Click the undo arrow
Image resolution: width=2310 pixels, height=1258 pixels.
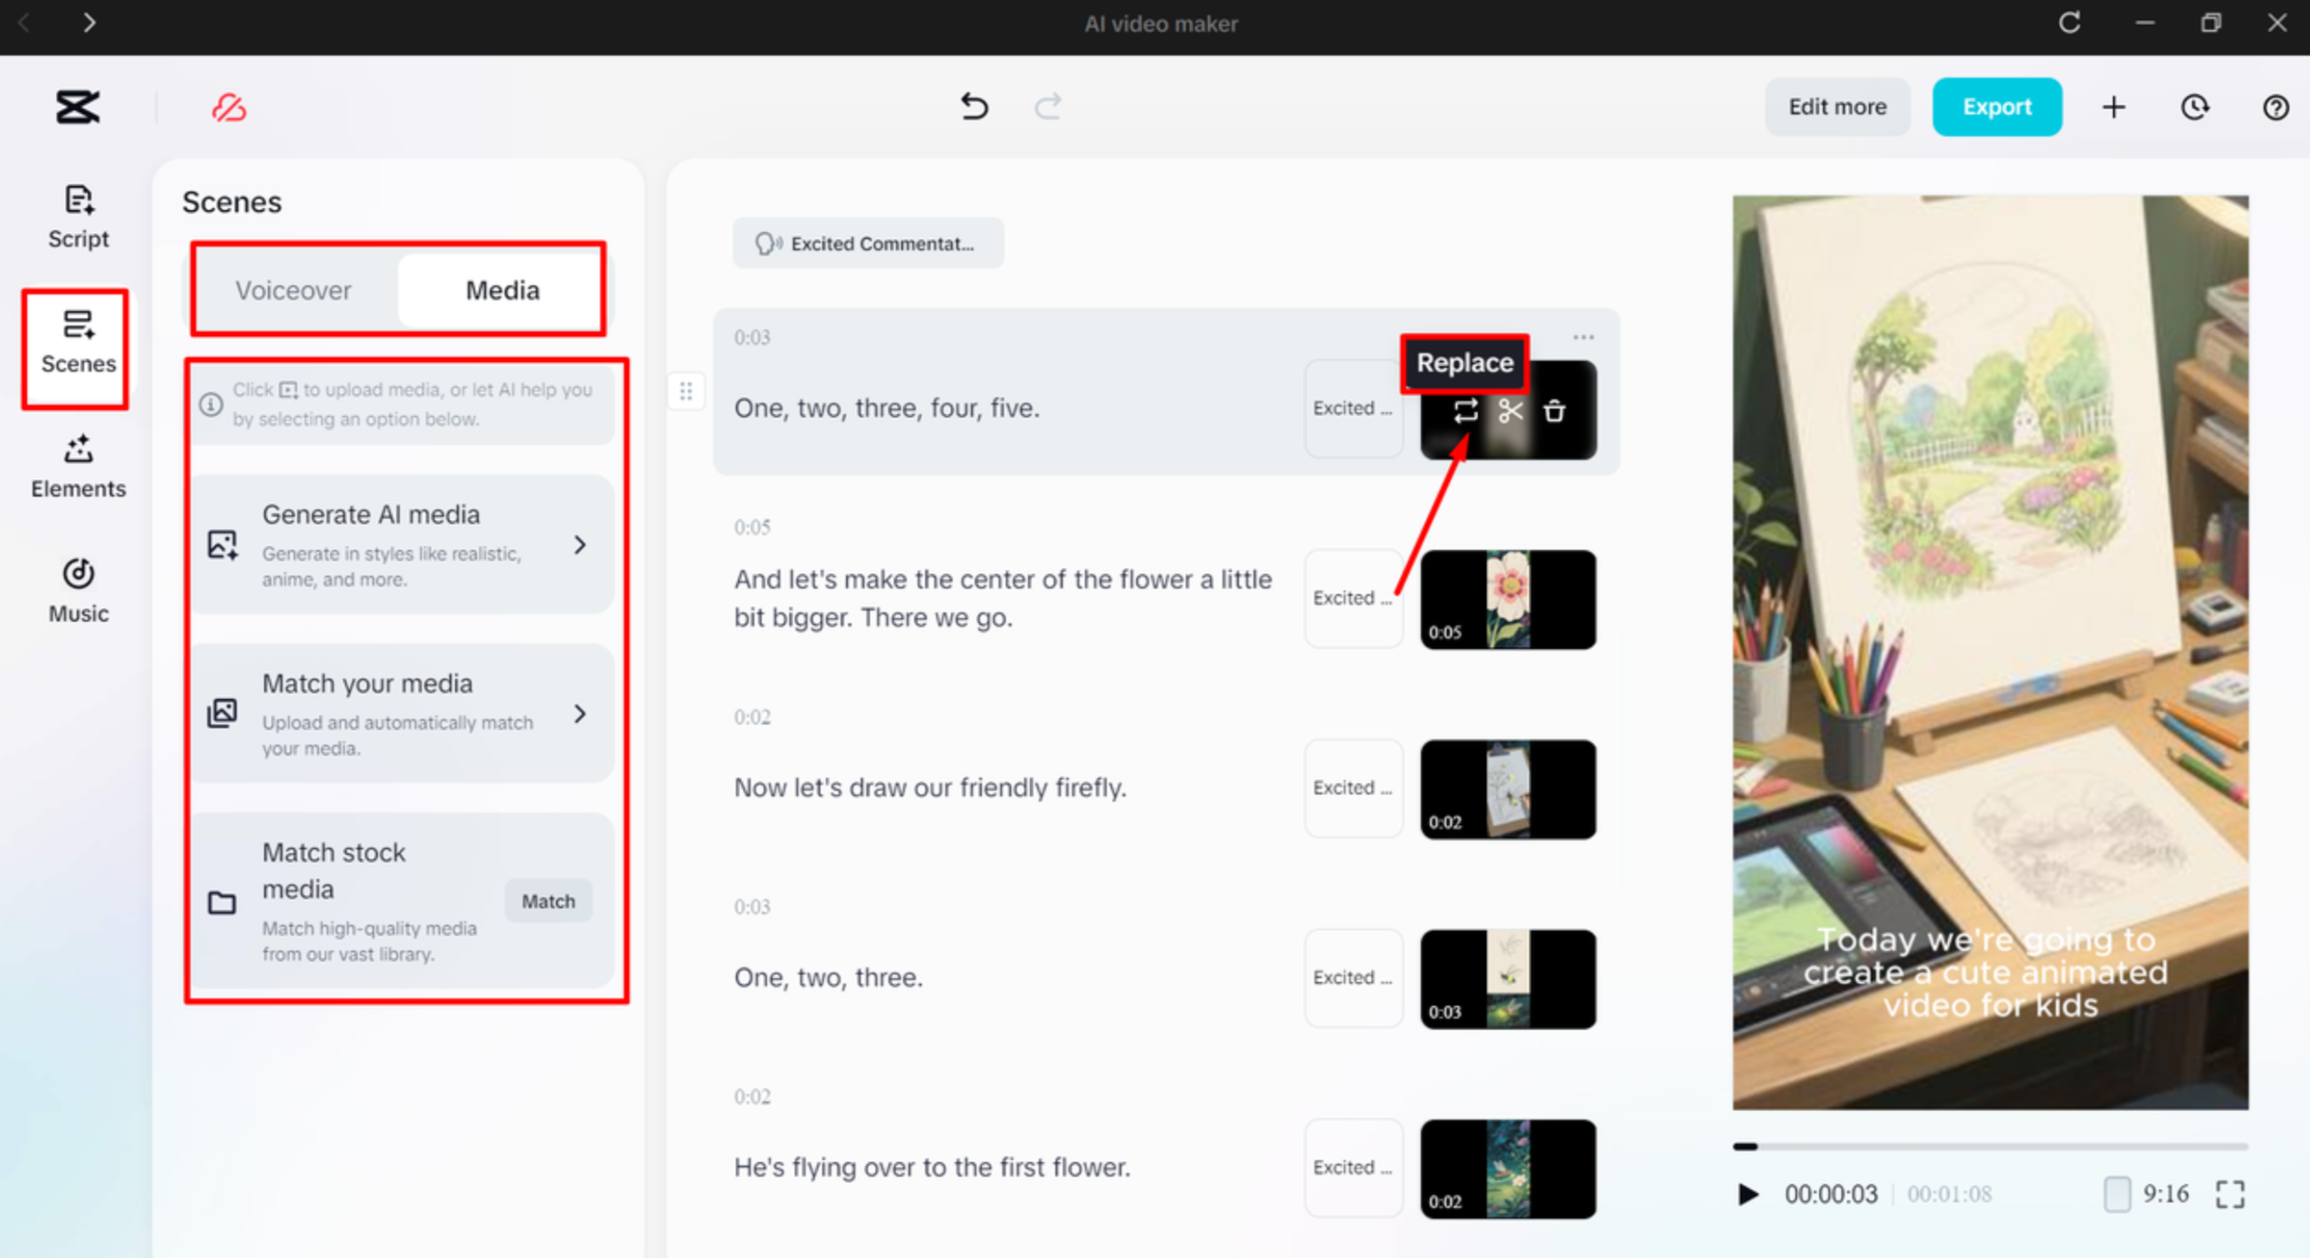(974, 106)
